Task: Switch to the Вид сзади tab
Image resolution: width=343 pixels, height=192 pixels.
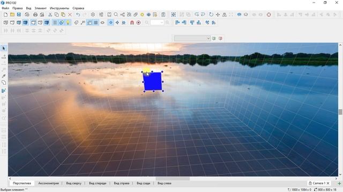Action: click(x=144, y=183)
